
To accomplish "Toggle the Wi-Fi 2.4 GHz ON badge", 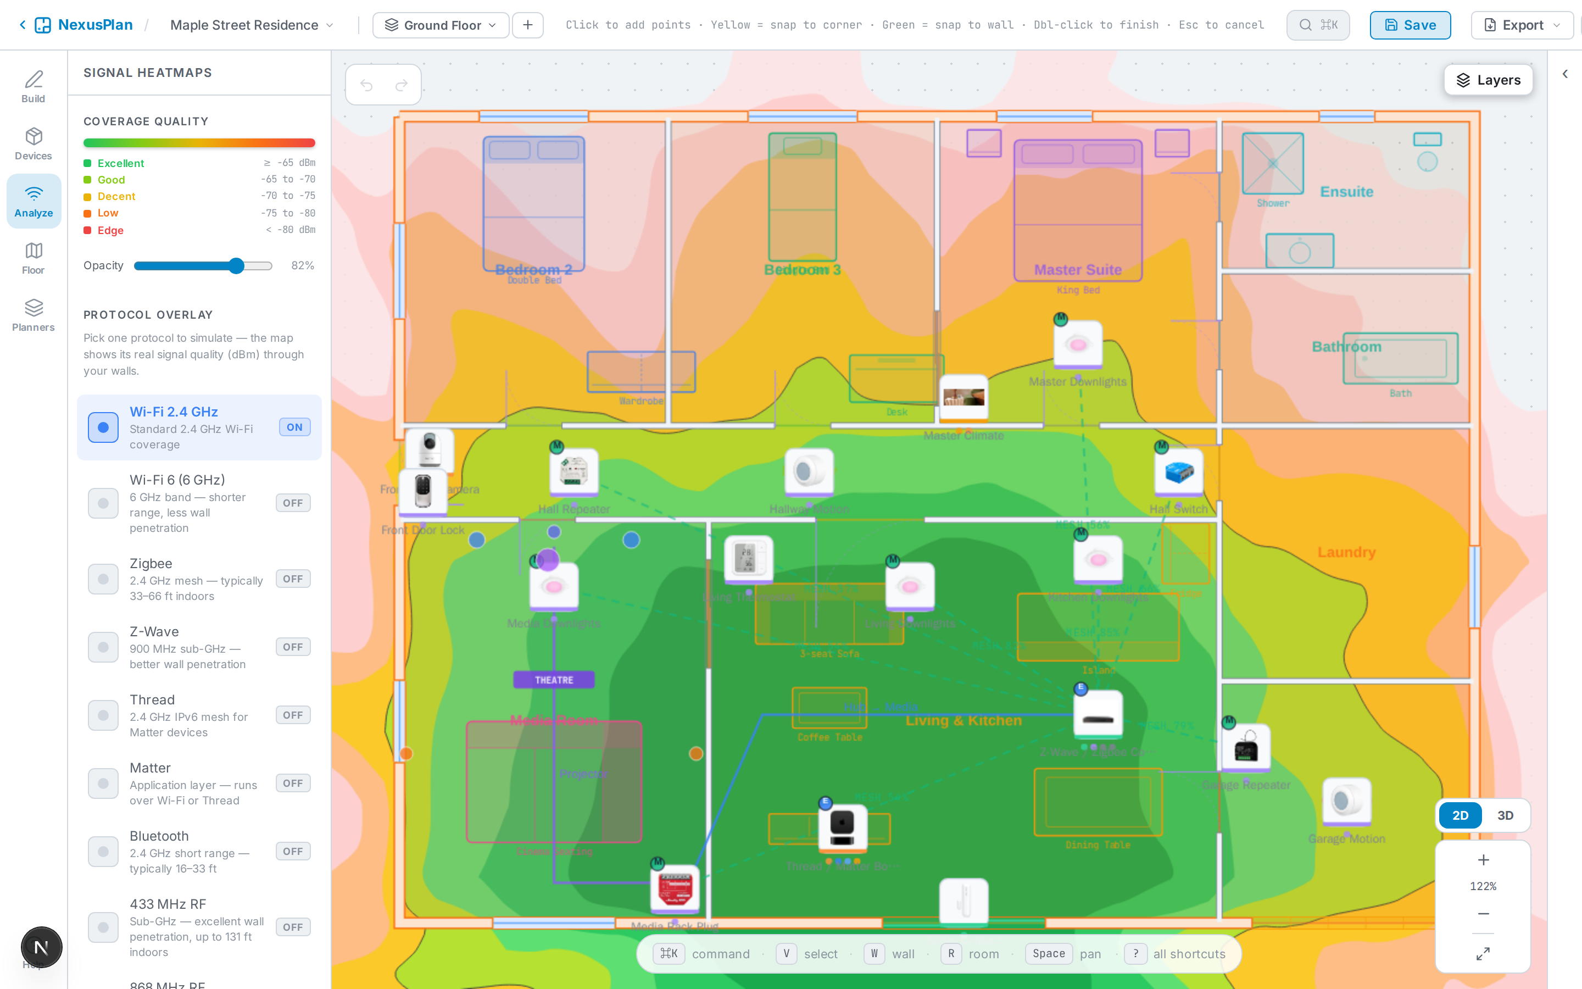I will coord(294,427).
